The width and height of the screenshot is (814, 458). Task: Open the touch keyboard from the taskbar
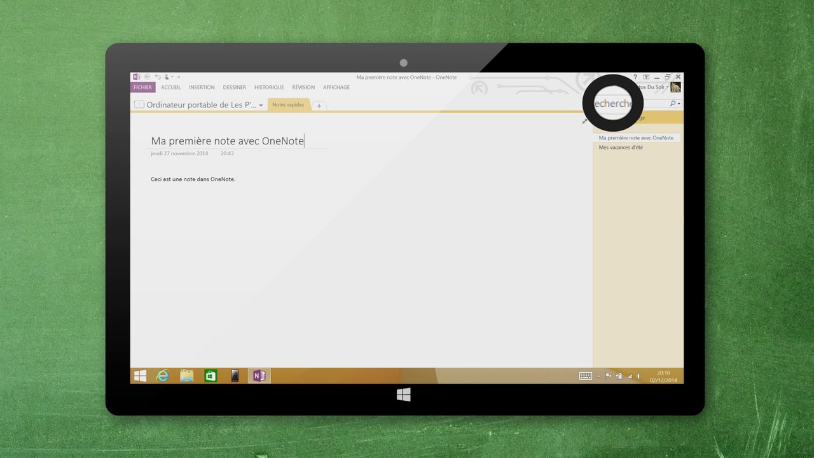coord(586,376)
